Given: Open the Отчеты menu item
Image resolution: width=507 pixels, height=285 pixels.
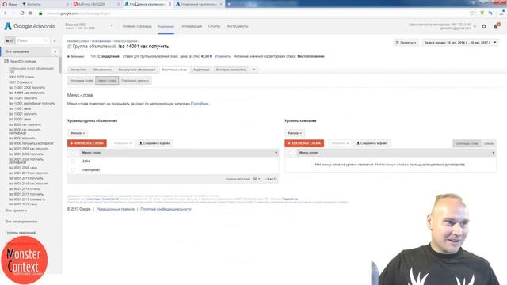Looking at the screenshot, I should coord(214,26).
